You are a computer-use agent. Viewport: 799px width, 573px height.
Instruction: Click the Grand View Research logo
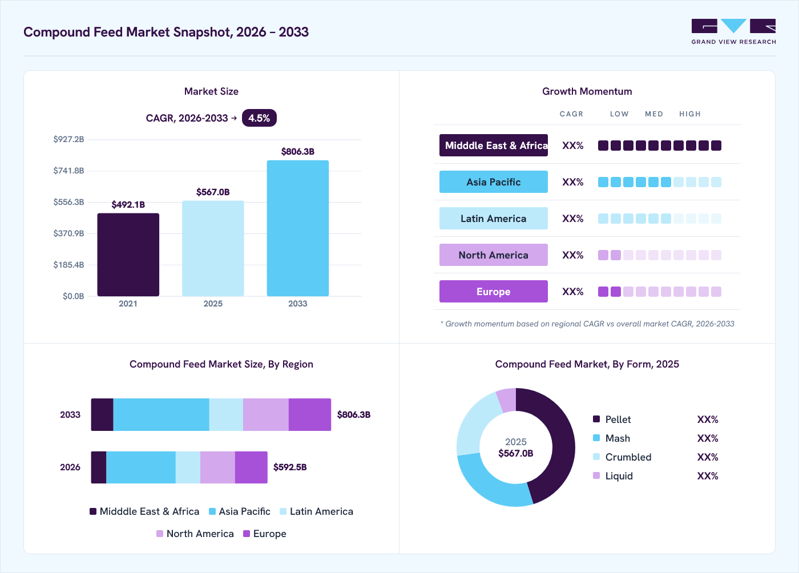click(x=733, y=32)
